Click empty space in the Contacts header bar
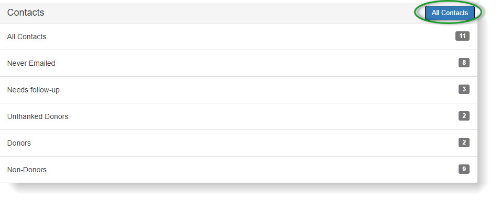 (x=224, y=13)
